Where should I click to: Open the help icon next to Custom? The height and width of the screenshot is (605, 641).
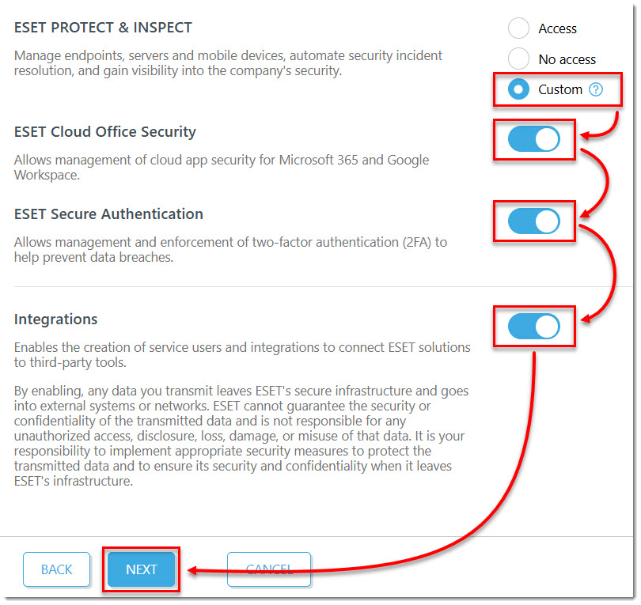click(x=596, y=89)
